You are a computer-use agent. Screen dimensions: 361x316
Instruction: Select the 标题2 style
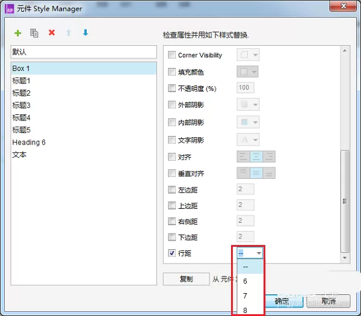[84, 93]
